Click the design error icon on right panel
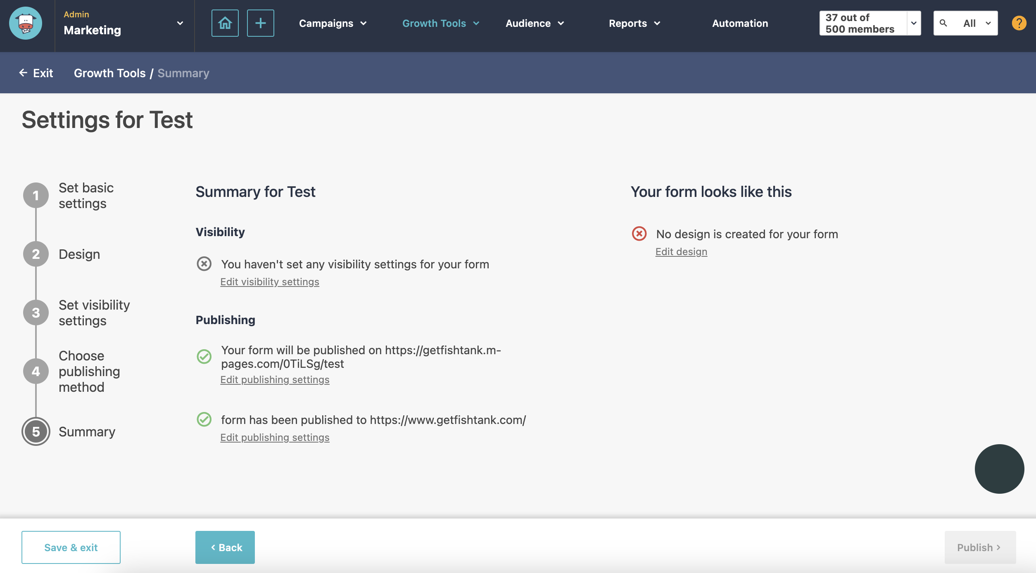Image resolution: width=1036 pixels, height=573 pixels. click(639, 234)
